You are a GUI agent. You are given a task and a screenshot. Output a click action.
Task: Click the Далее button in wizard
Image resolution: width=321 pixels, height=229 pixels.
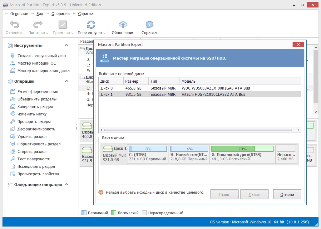[254, 194]
